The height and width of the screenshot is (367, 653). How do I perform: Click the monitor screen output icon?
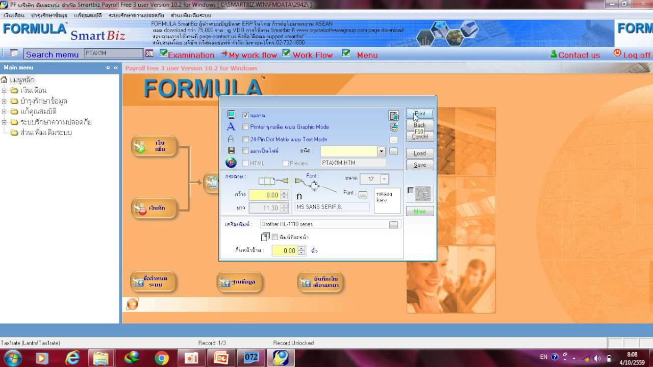(231, 115)
